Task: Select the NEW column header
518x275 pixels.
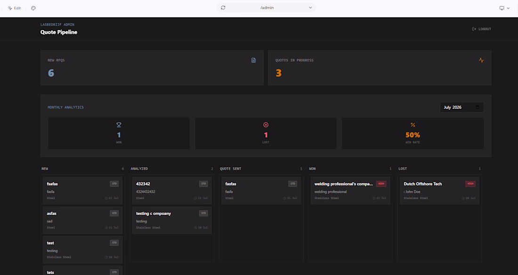Action: pos(45,168)
